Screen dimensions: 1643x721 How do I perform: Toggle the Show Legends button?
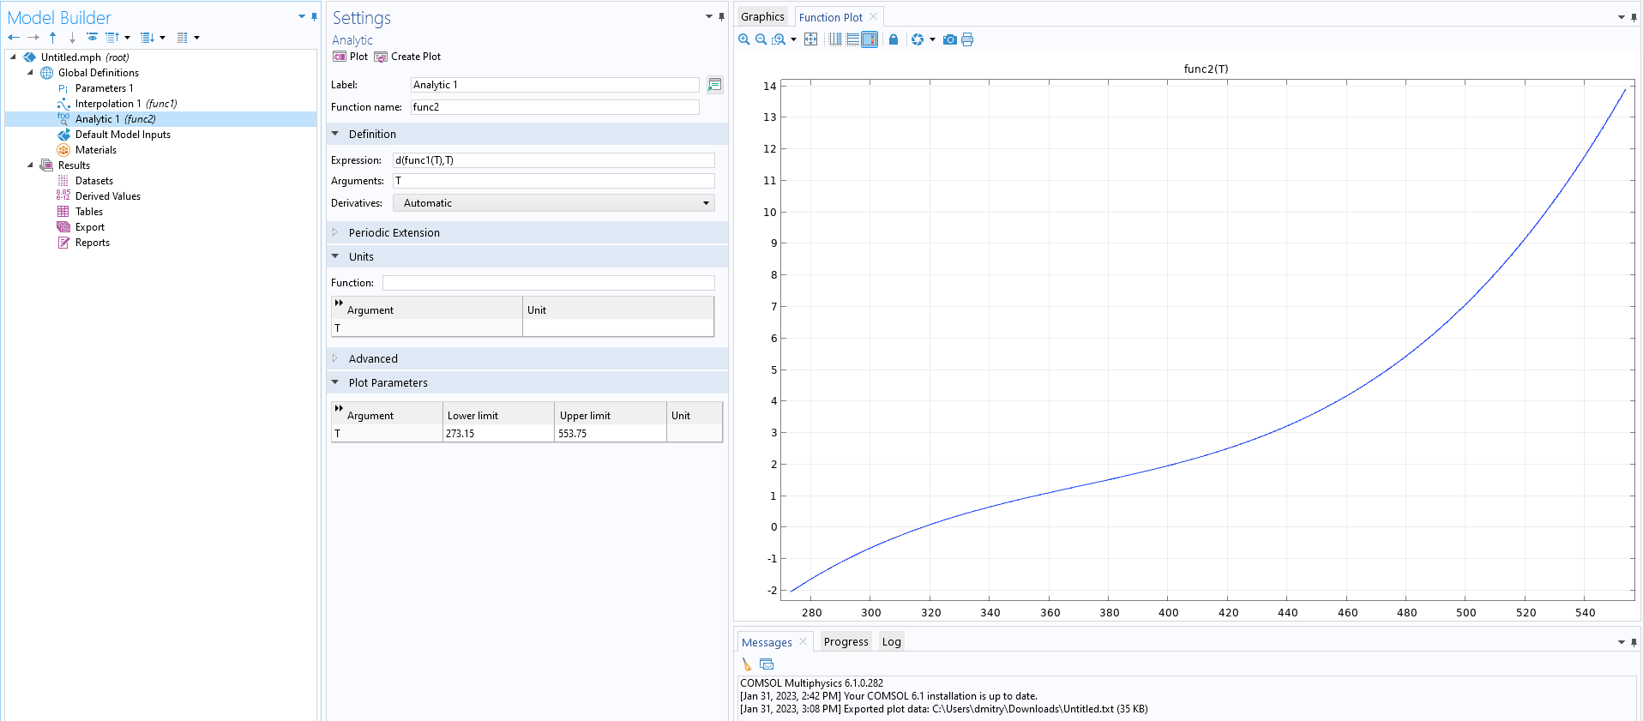[870, 39]
